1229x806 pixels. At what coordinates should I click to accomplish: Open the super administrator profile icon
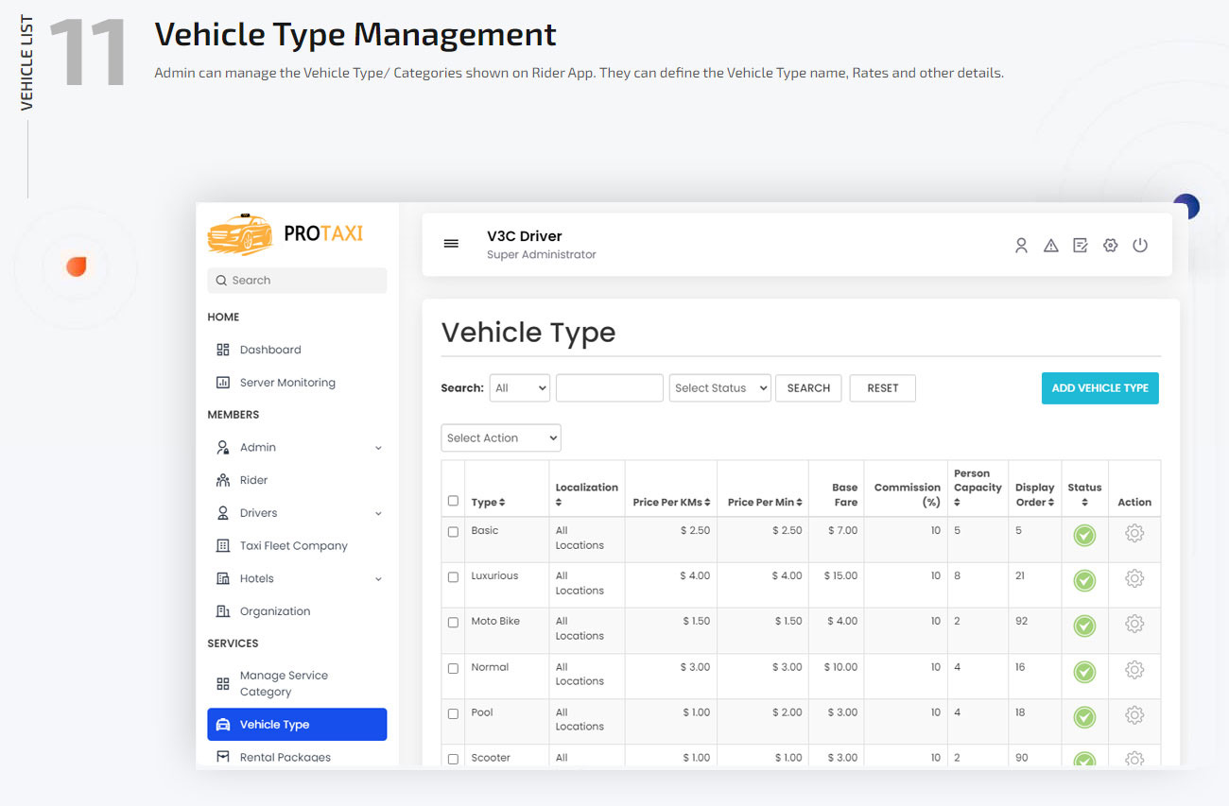[x=1021, y=245]
